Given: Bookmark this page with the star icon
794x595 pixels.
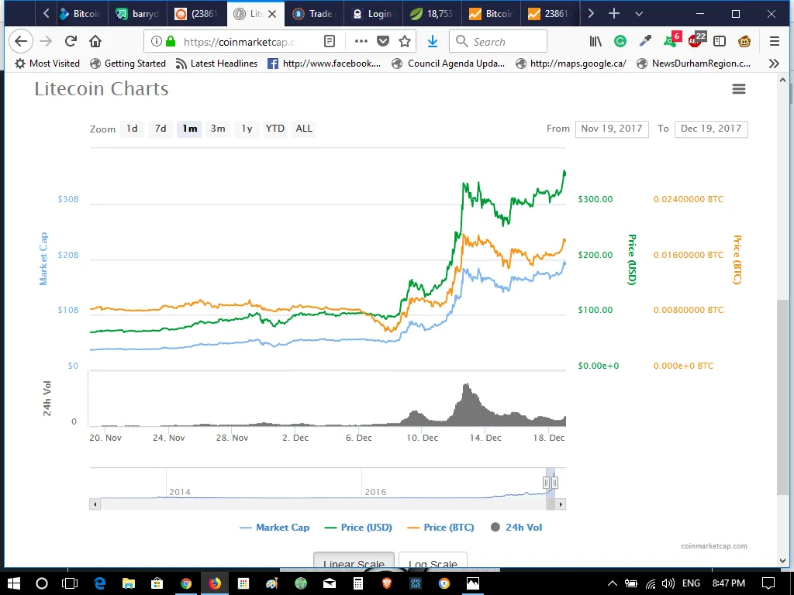Looking at the screenshot, I should (405, 42).
